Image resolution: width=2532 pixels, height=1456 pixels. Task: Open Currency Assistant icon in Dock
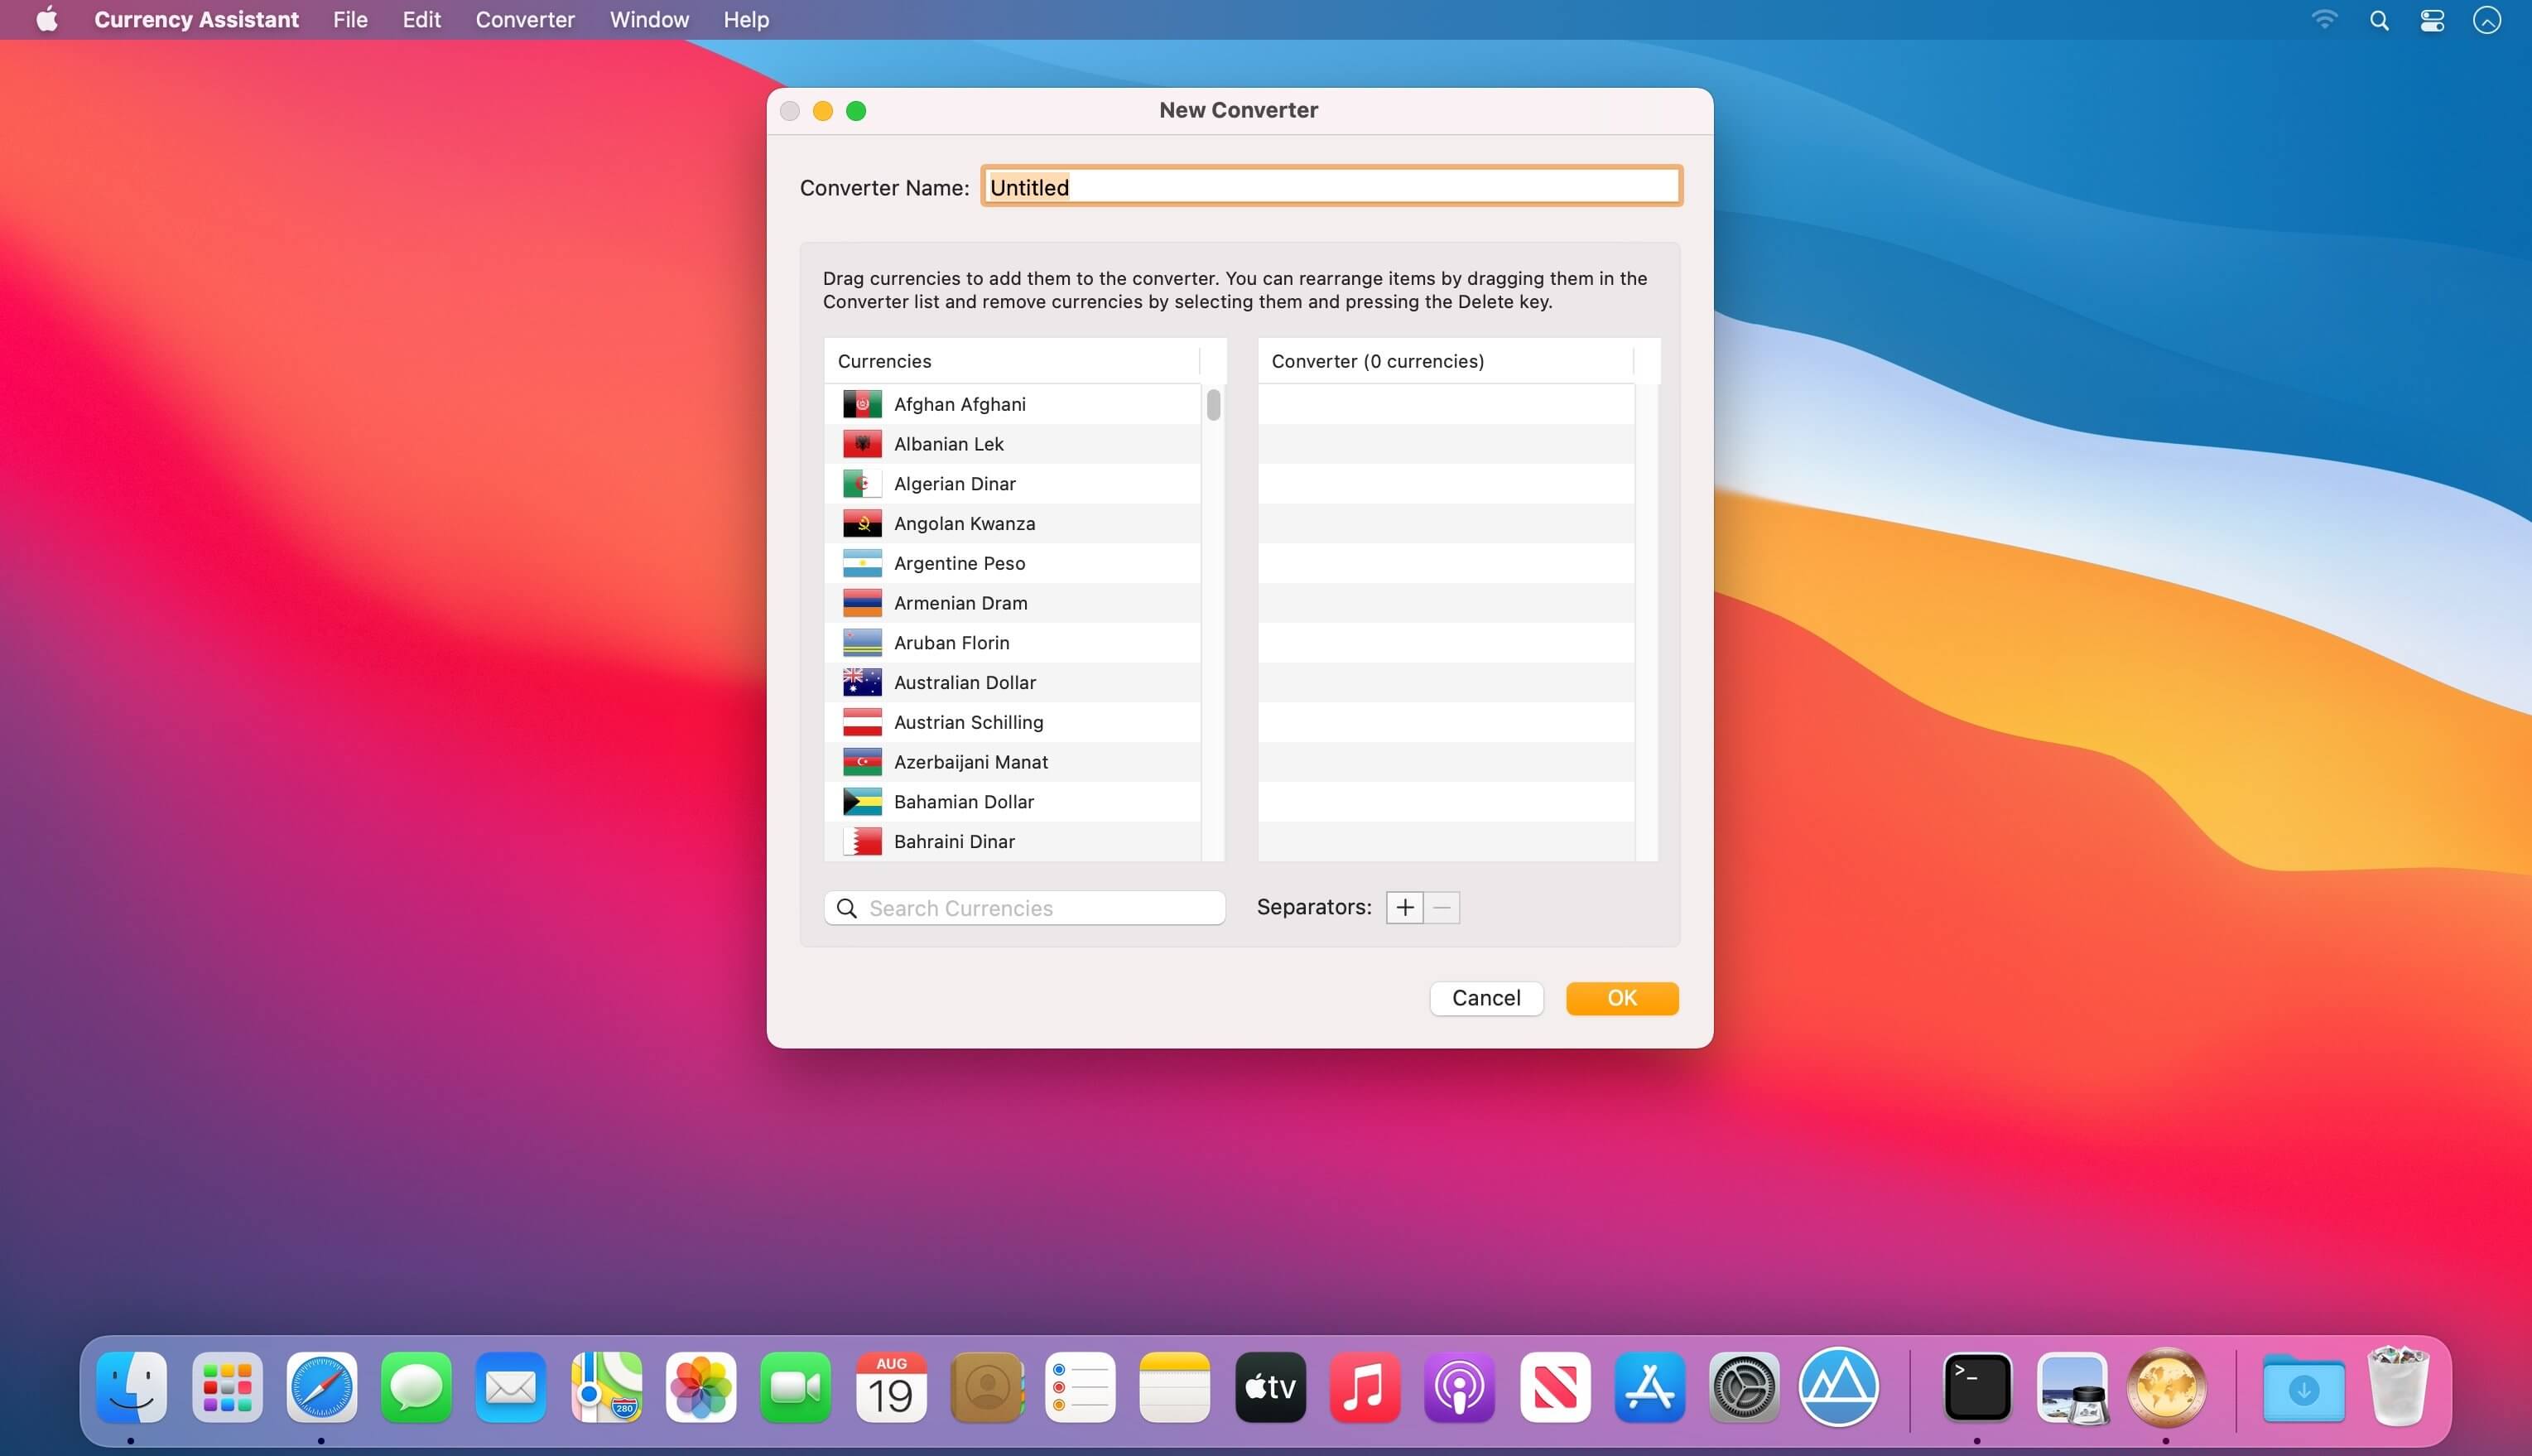(x=2165, y=1386)
